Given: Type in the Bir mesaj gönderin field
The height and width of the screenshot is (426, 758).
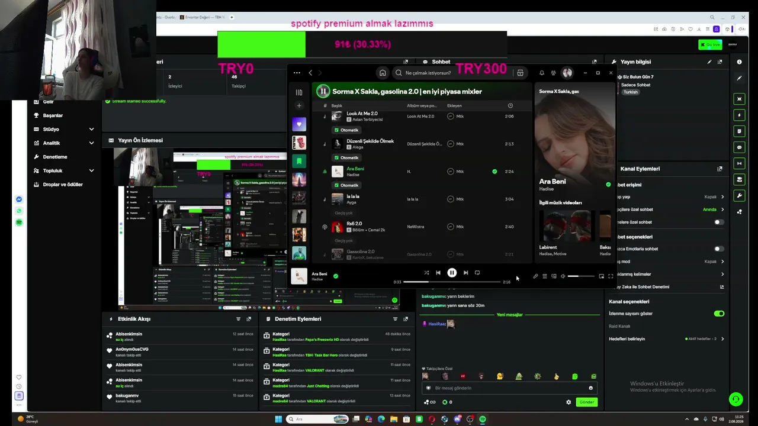Looking at the screenshot, I should tap(509, 388).
